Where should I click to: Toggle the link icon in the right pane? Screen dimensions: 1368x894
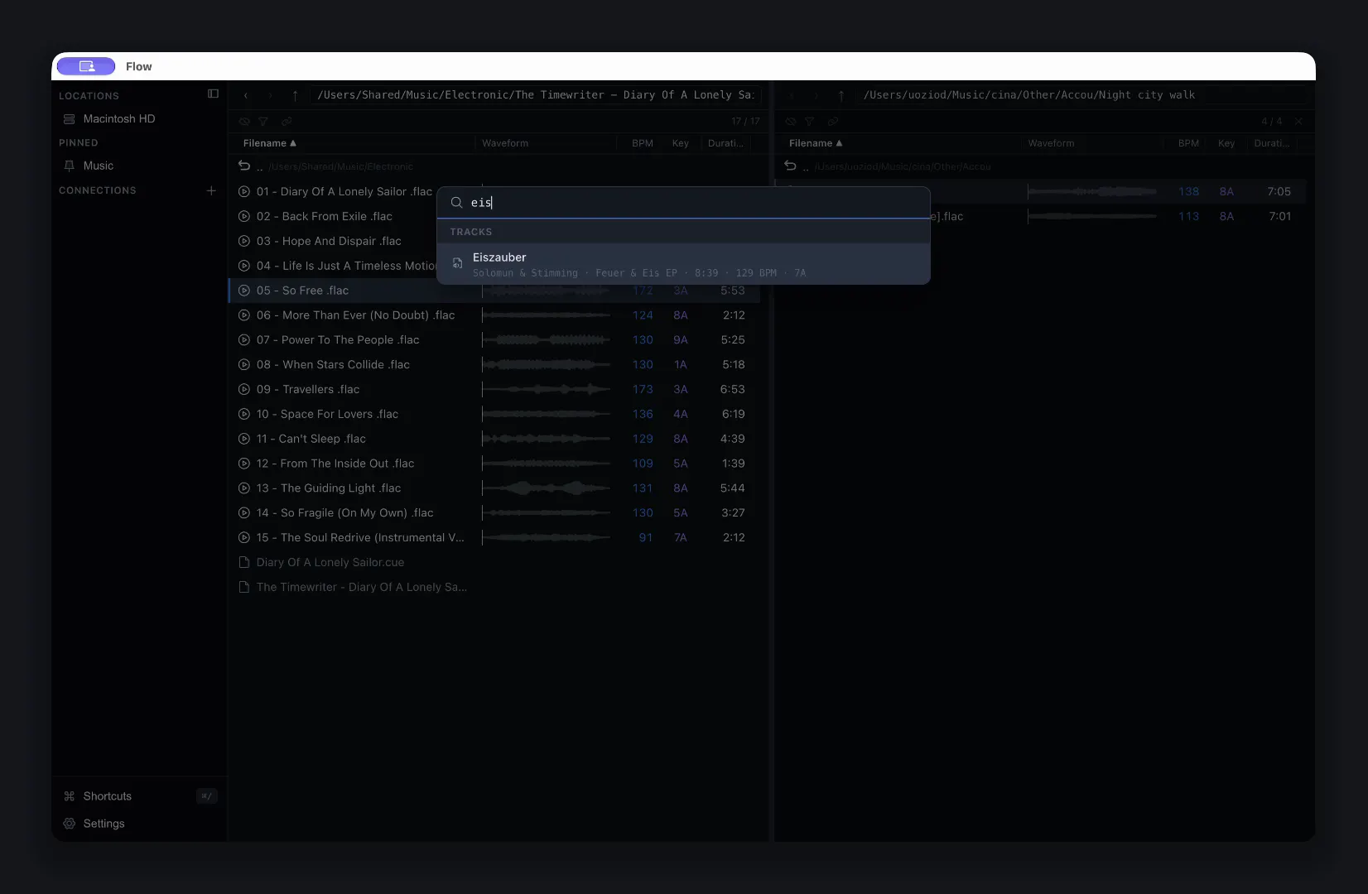pos(833,121)
